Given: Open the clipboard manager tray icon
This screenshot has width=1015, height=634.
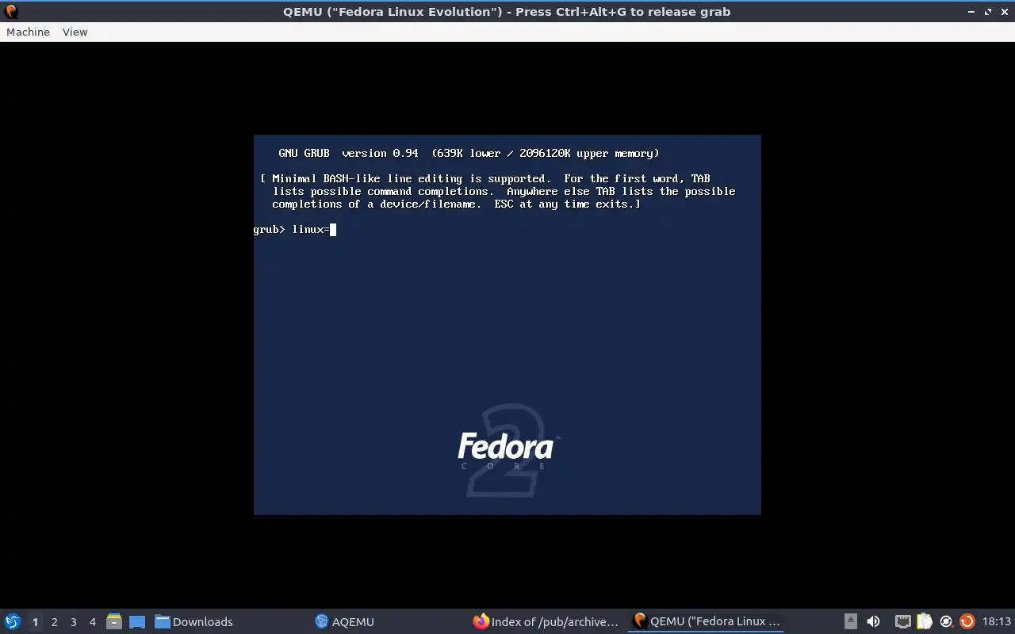Looking at the screenshot, I should (924, 621).
